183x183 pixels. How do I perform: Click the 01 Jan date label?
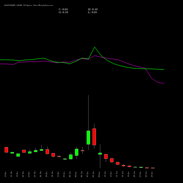(64, 174)
